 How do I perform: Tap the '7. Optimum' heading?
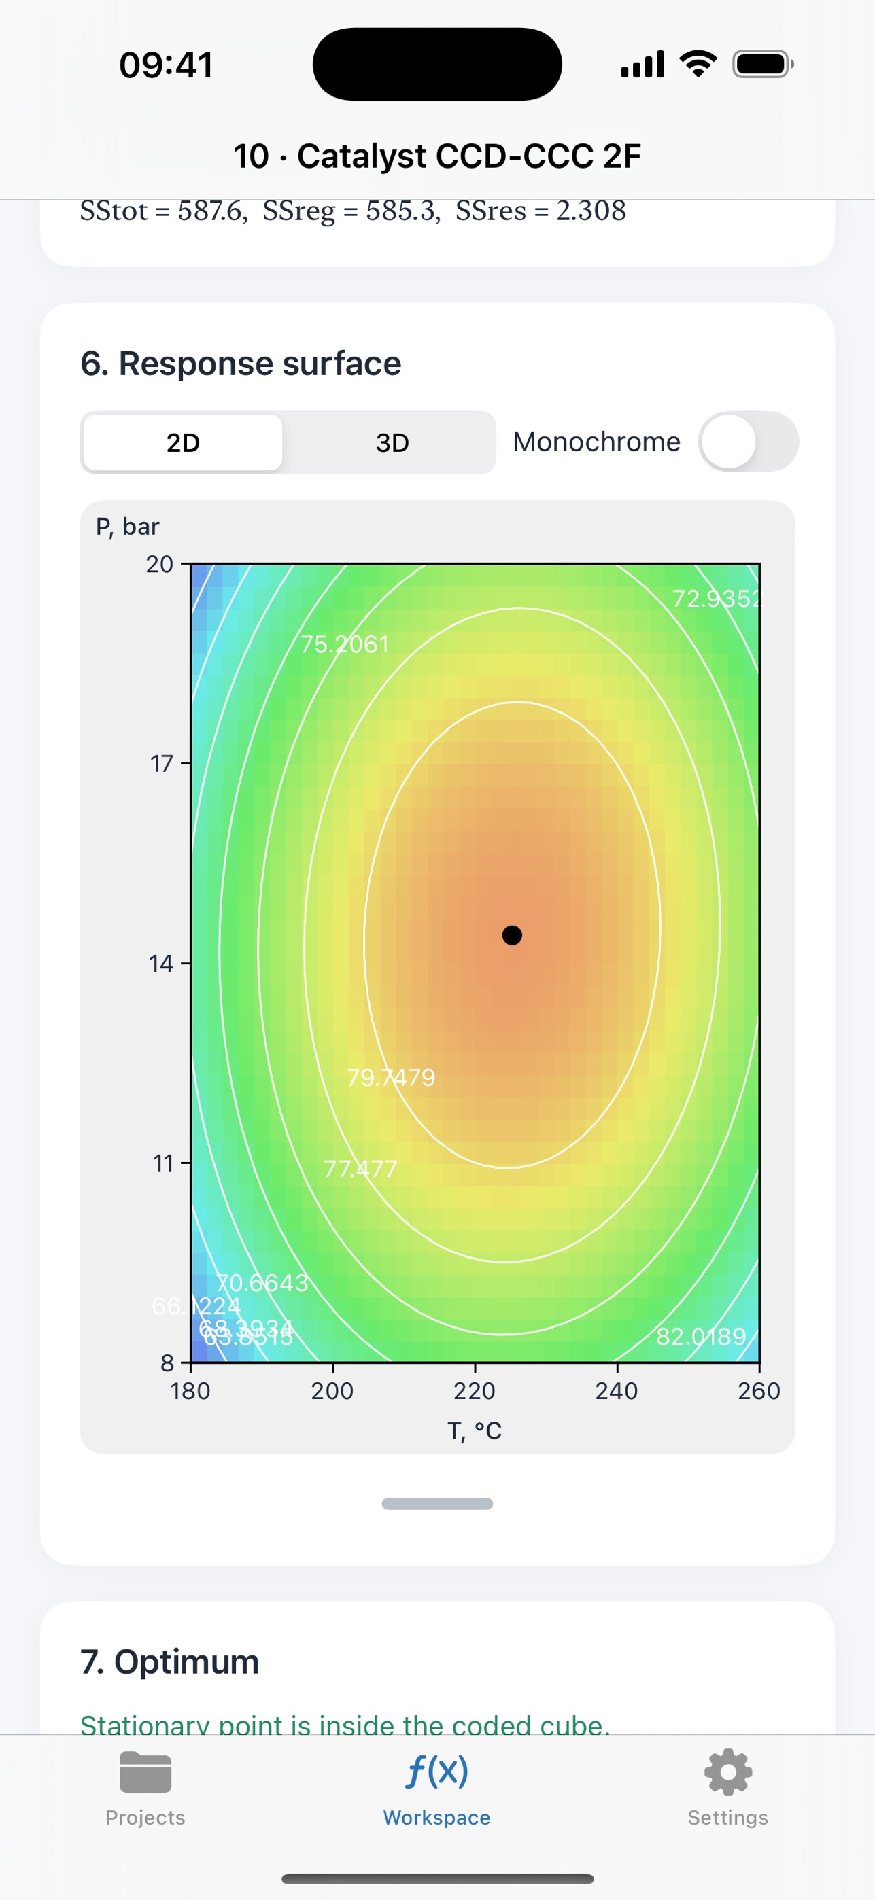170,1662
